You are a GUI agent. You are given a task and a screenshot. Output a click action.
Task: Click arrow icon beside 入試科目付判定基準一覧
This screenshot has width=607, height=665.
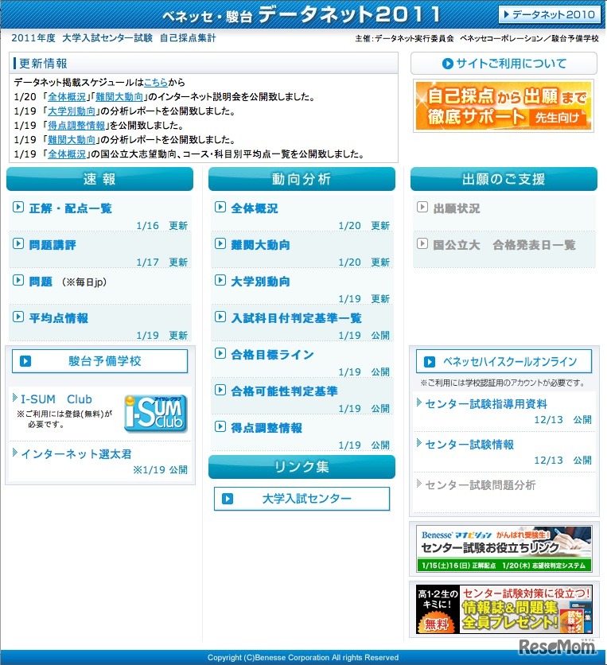coord(220,317)
